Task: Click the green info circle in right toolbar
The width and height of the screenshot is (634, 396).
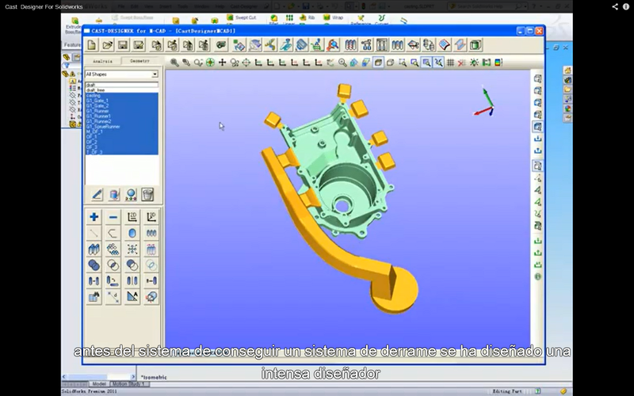Action: click(x=537, y=276)
